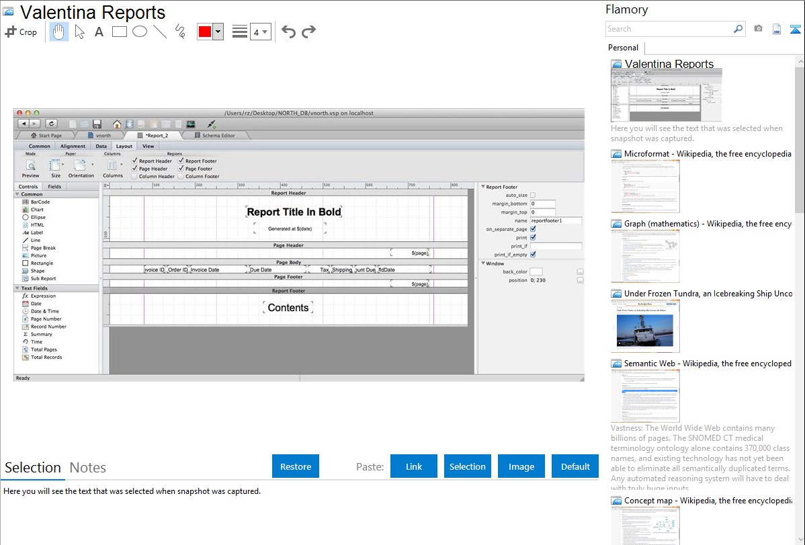Select the straight line tool

pos(160,32)
